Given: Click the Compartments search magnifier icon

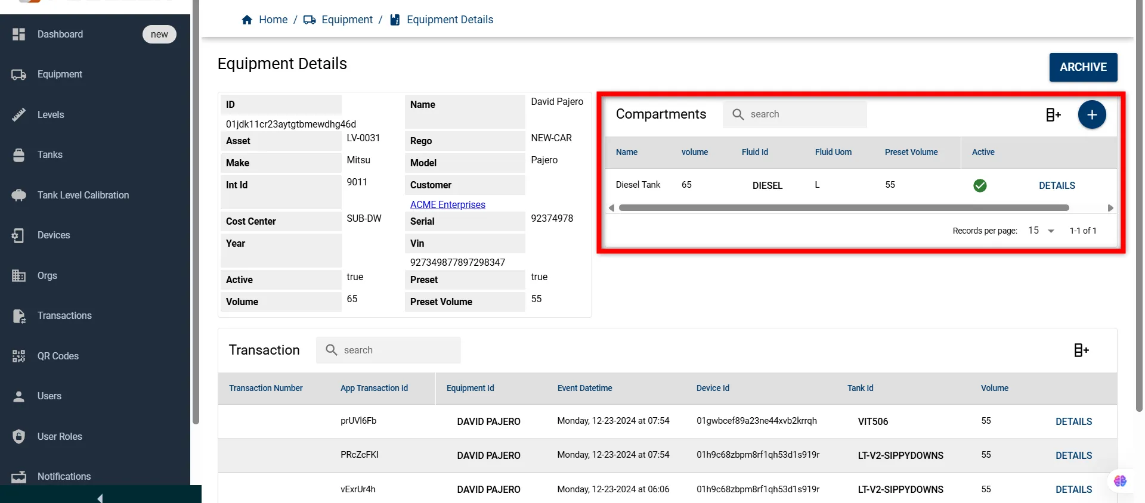Looking at the screenshot, I should coord(738,114).
